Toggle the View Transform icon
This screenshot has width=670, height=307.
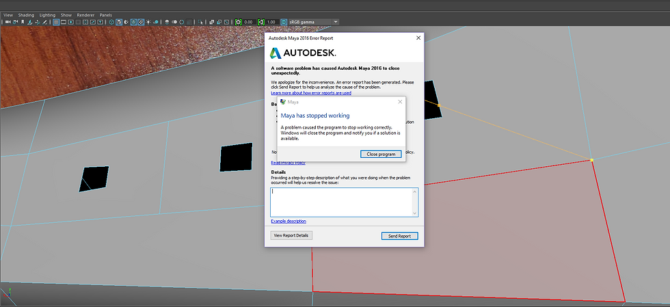coord(283,21)
